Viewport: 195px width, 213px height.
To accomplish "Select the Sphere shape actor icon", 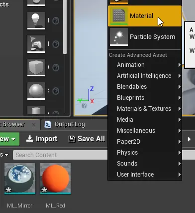I will click(36, 91).
